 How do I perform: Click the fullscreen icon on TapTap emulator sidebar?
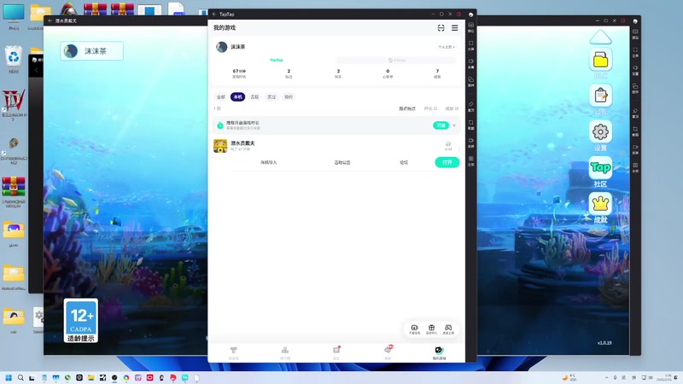pos(471,45)
